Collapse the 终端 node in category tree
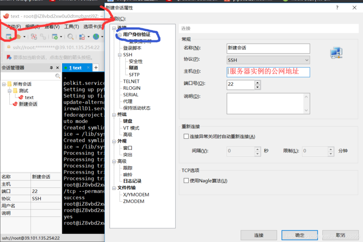 114,115
